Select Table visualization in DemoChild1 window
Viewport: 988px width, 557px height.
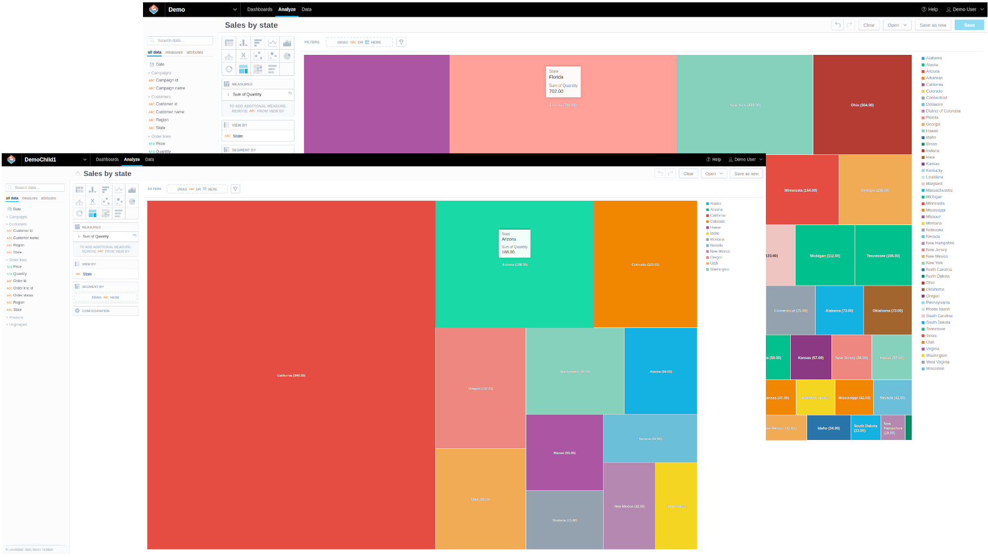click(x=80, y=189)
